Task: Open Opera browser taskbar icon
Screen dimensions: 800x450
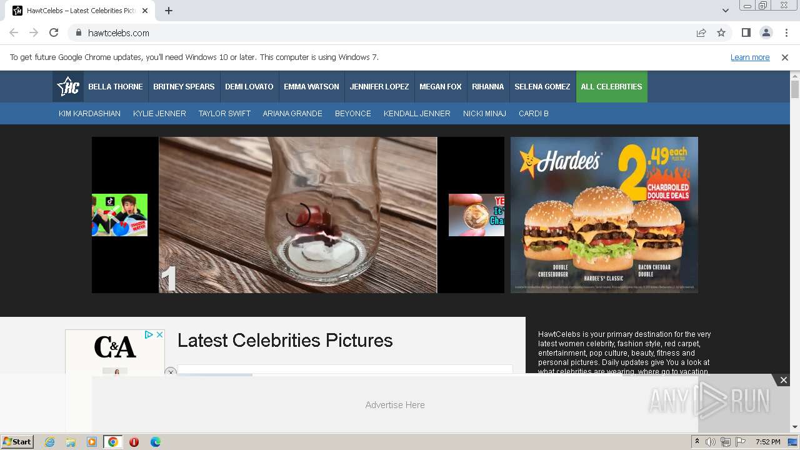Action: click(x=134, y=442)
